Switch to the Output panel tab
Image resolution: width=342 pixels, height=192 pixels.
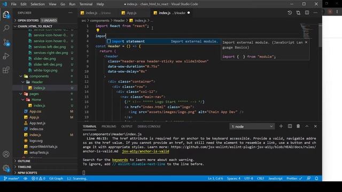pyautogui.click(x=127, y=126)
